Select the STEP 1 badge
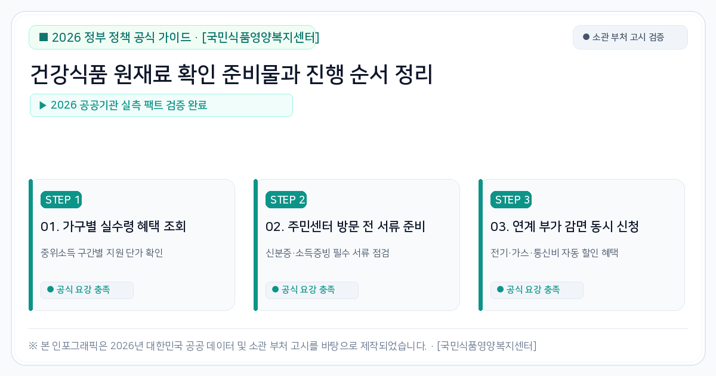The image size is (716, 376). [61, 200]
